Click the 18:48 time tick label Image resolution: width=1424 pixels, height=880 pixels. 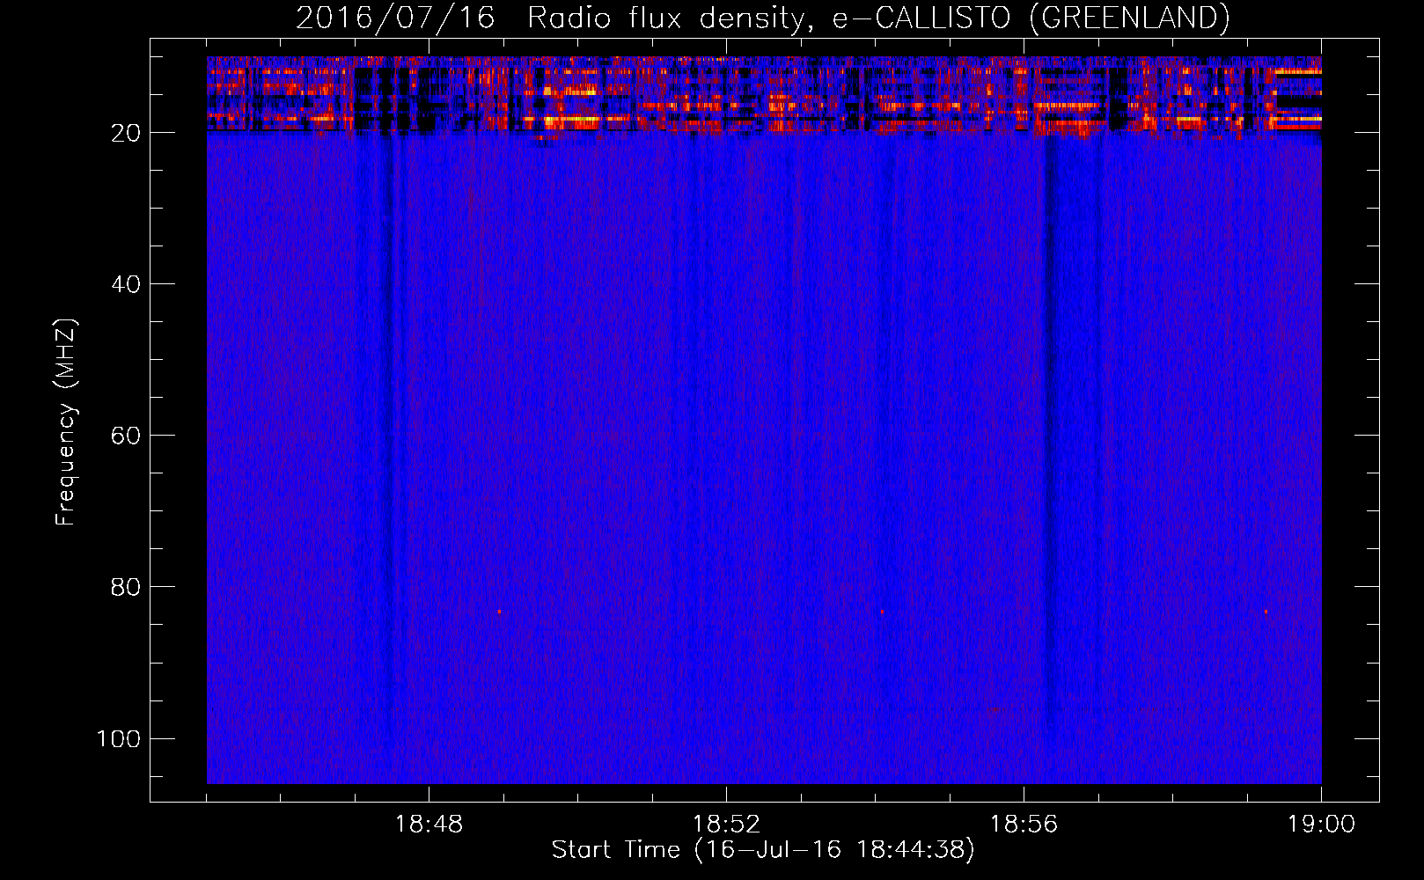click(429, 825)
